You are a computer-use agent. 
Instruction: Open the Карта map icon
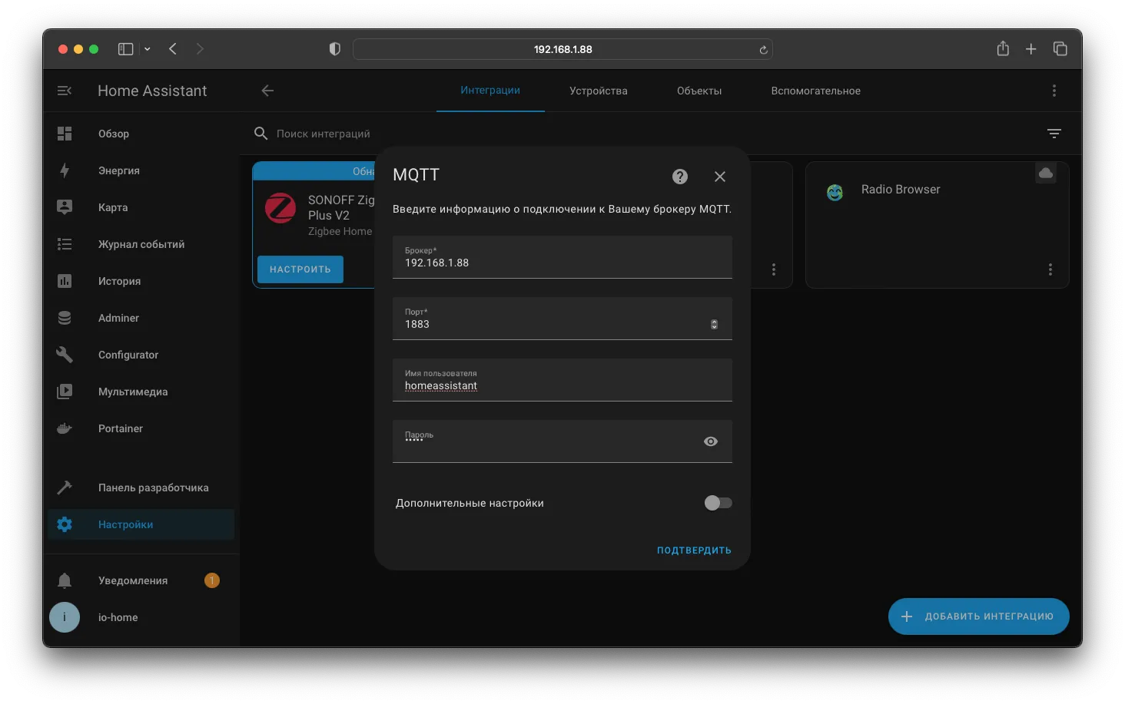click(x=65, y=207)
